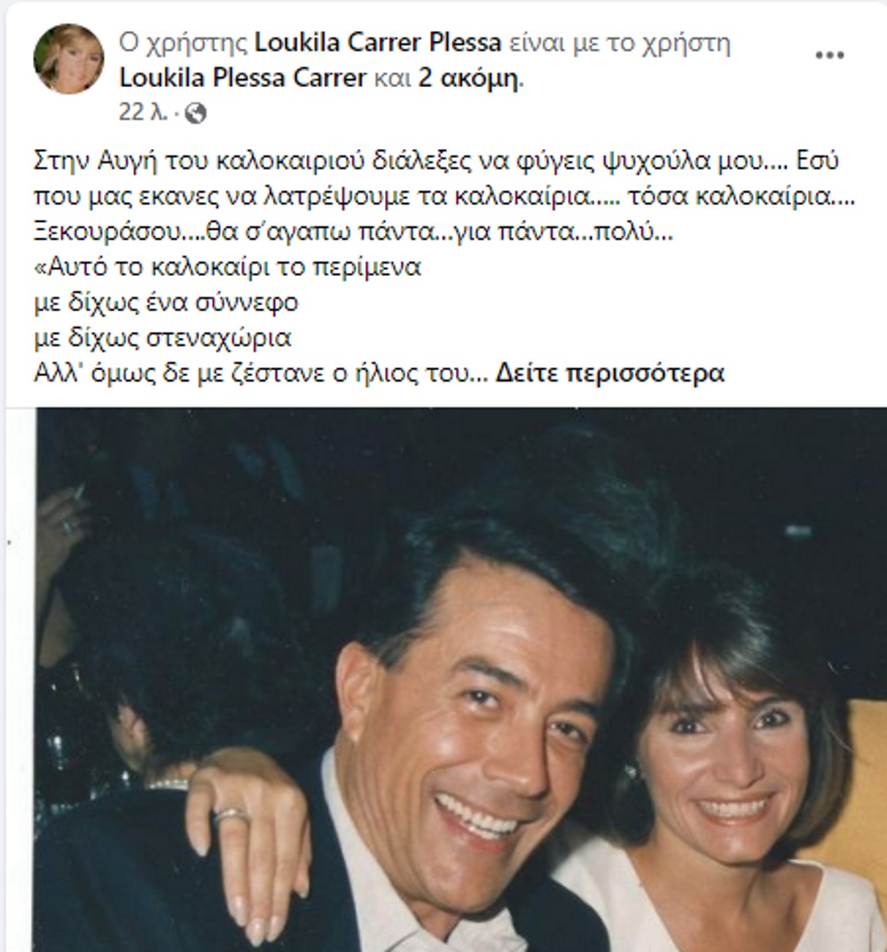Open the post options three-dot menu
Image resolution: width=887 pixels, height=952 pixels.
click(829, 55)
